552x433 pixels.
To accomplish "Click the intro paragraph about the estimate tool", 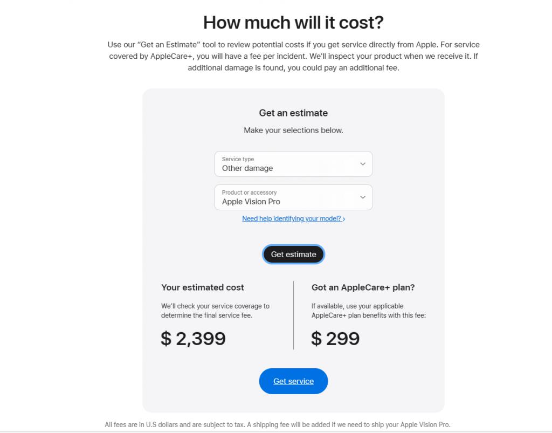I will pyautogui.click(x=293, y=56).
